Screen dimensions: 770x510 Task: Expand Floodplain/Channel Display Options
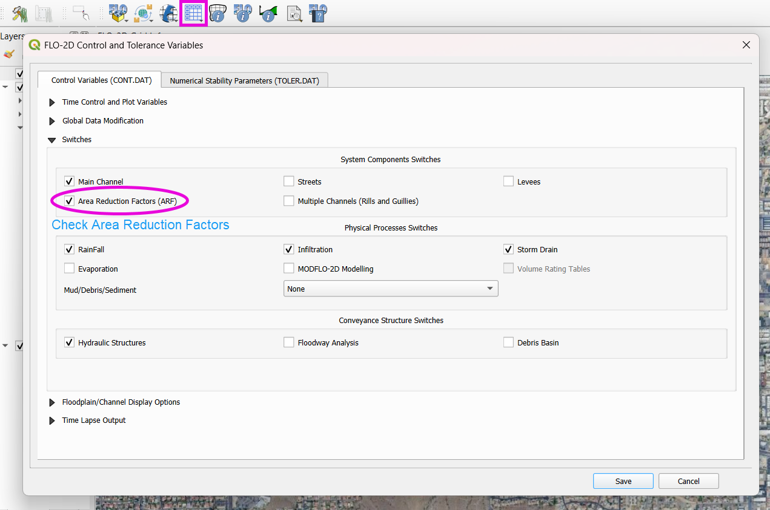[52, 402]
